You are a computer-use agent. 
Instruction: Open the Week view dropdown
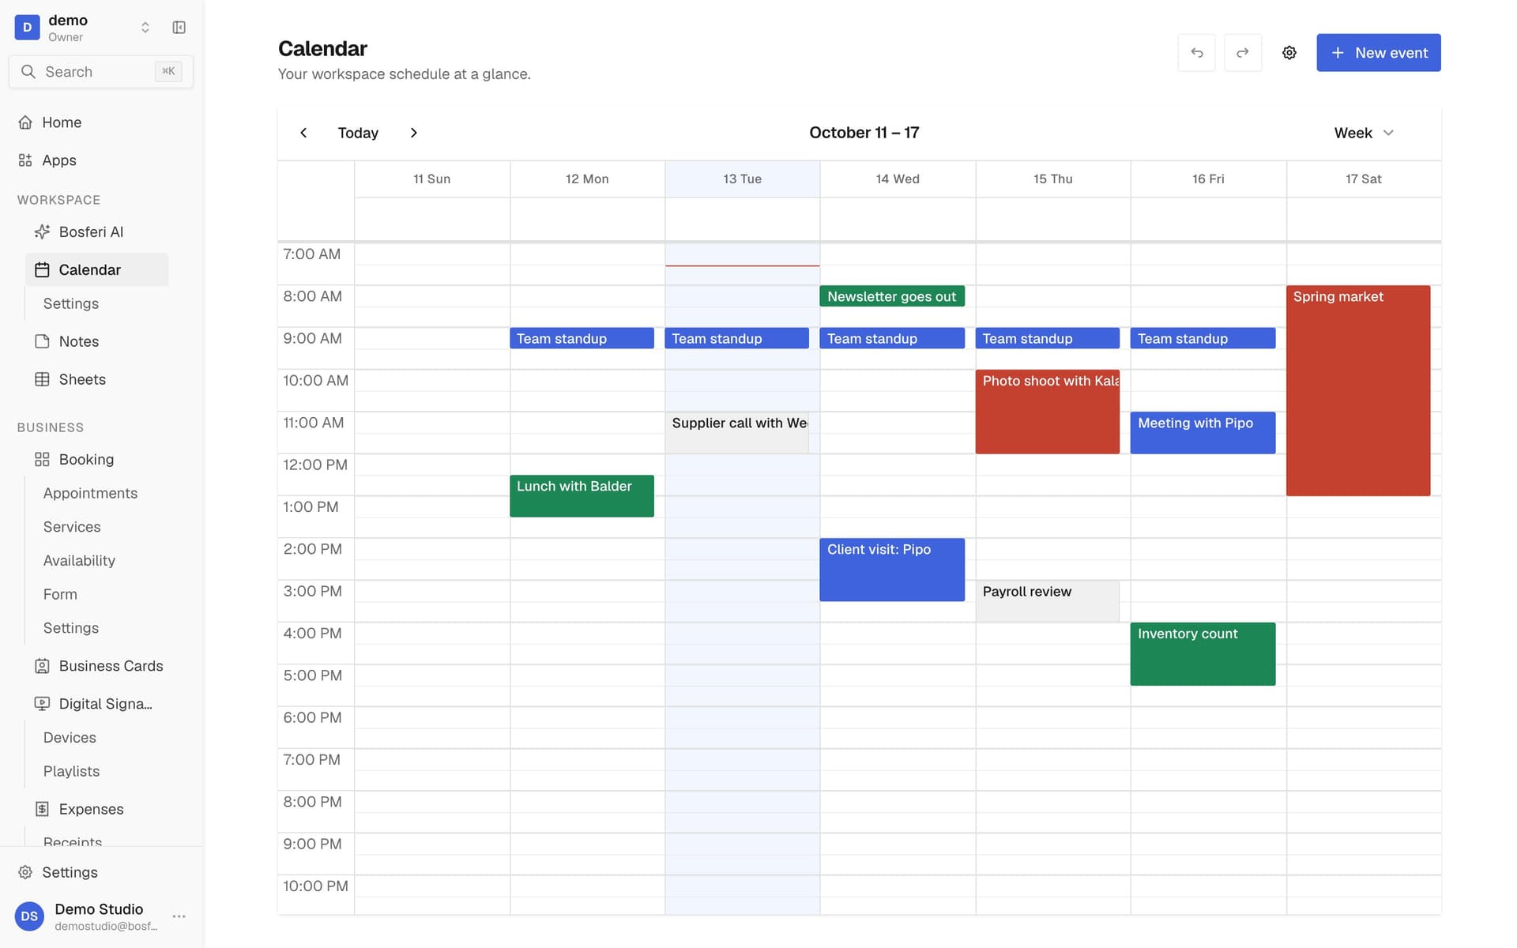[1364, 133]
